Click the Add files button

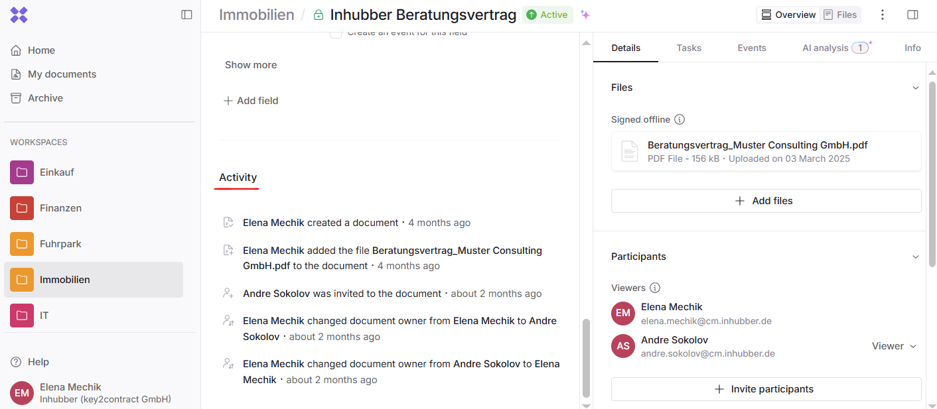tap(766, 201)
